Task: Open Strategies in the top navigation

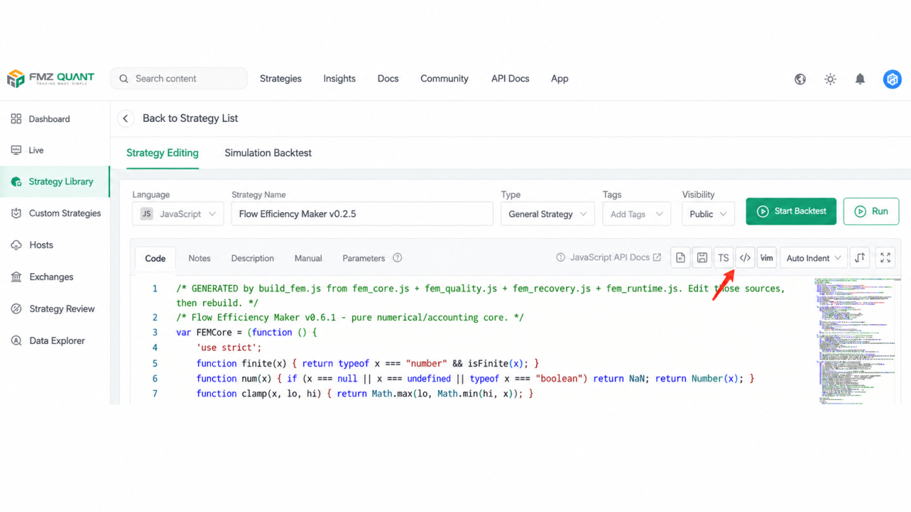Action: point(280,78)
